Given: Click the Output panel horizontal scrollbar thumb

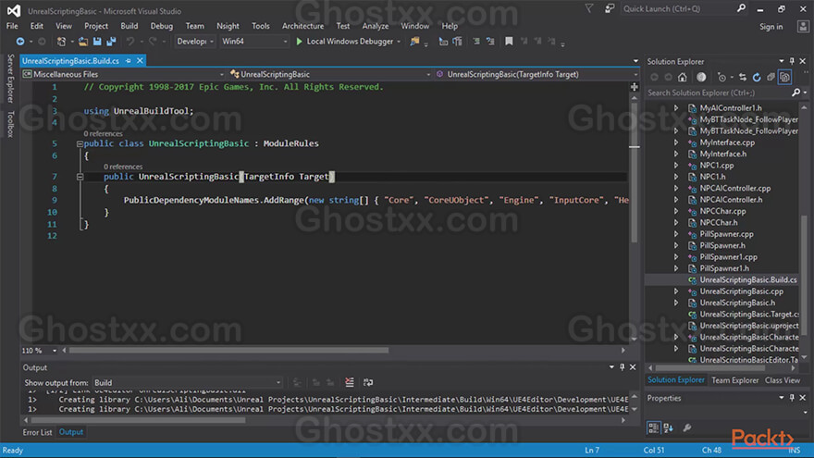Looking at the screenshot, I should pyautogui.click(x=138, y=420).
